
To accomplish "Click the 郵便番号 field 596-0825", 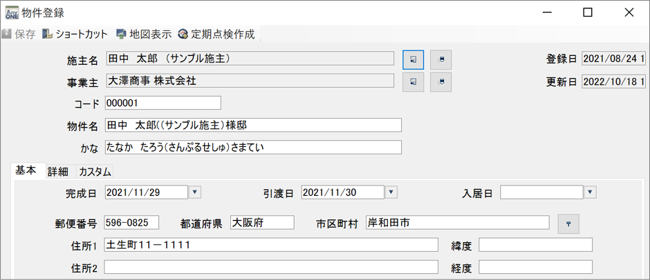I will 131,223.
